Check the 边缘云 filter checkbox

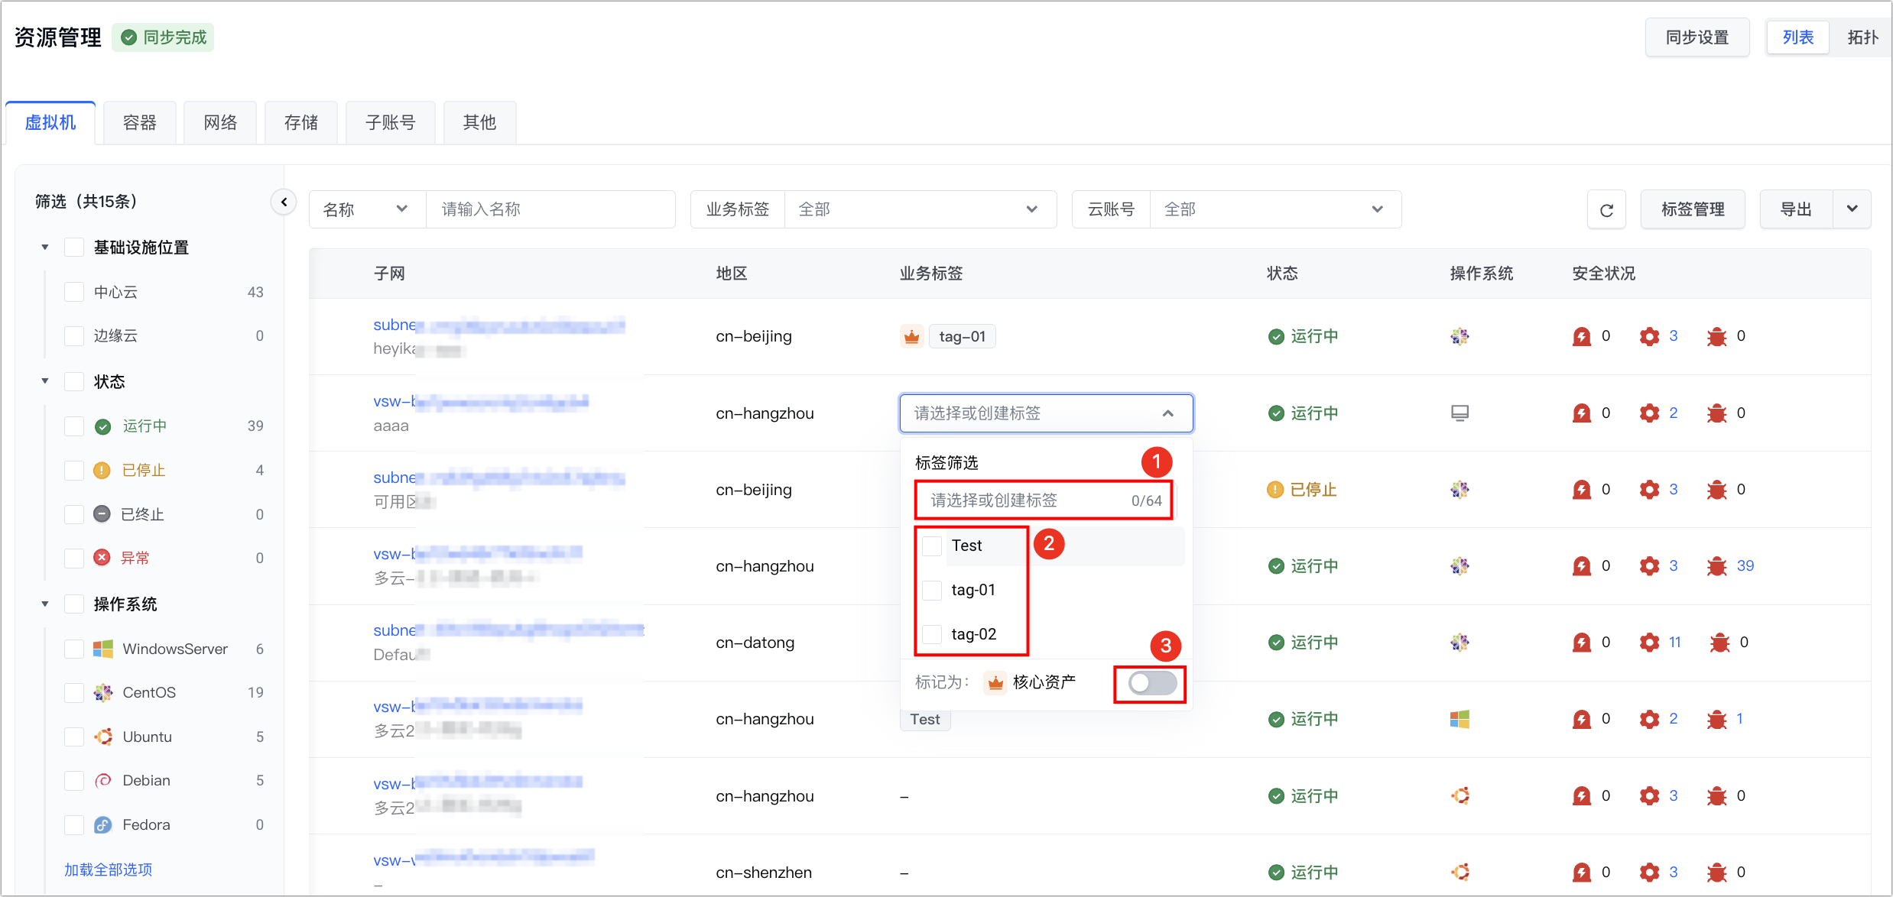pos(74,336)
